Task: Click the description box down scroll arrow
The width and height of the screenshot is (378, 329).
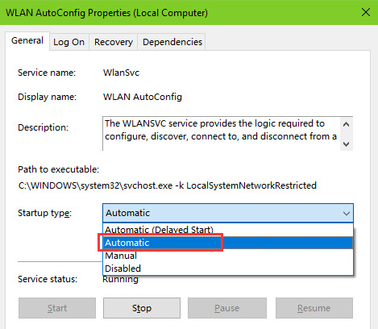Action: coord(347,144)
